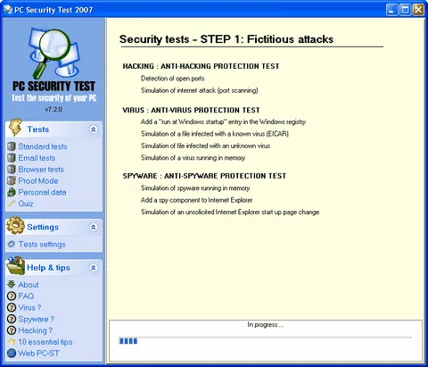Click the About green arrow icon
The image size is (428, 367).
coord(12,285)
